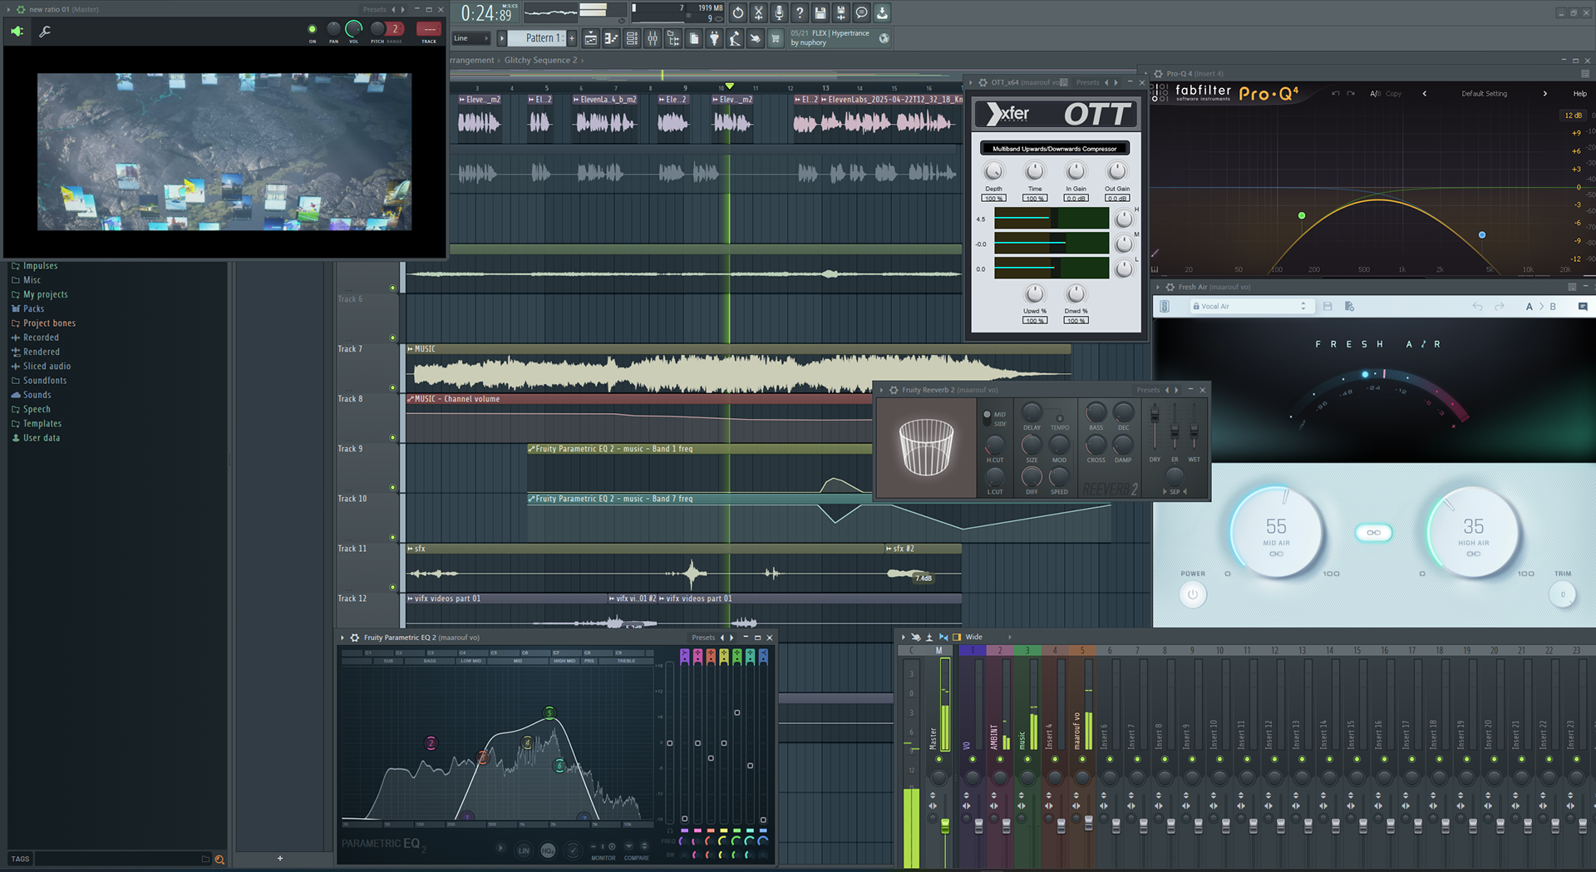Toggle the Fresh Air power button
1596x872 pixels.
point(1193,594)
